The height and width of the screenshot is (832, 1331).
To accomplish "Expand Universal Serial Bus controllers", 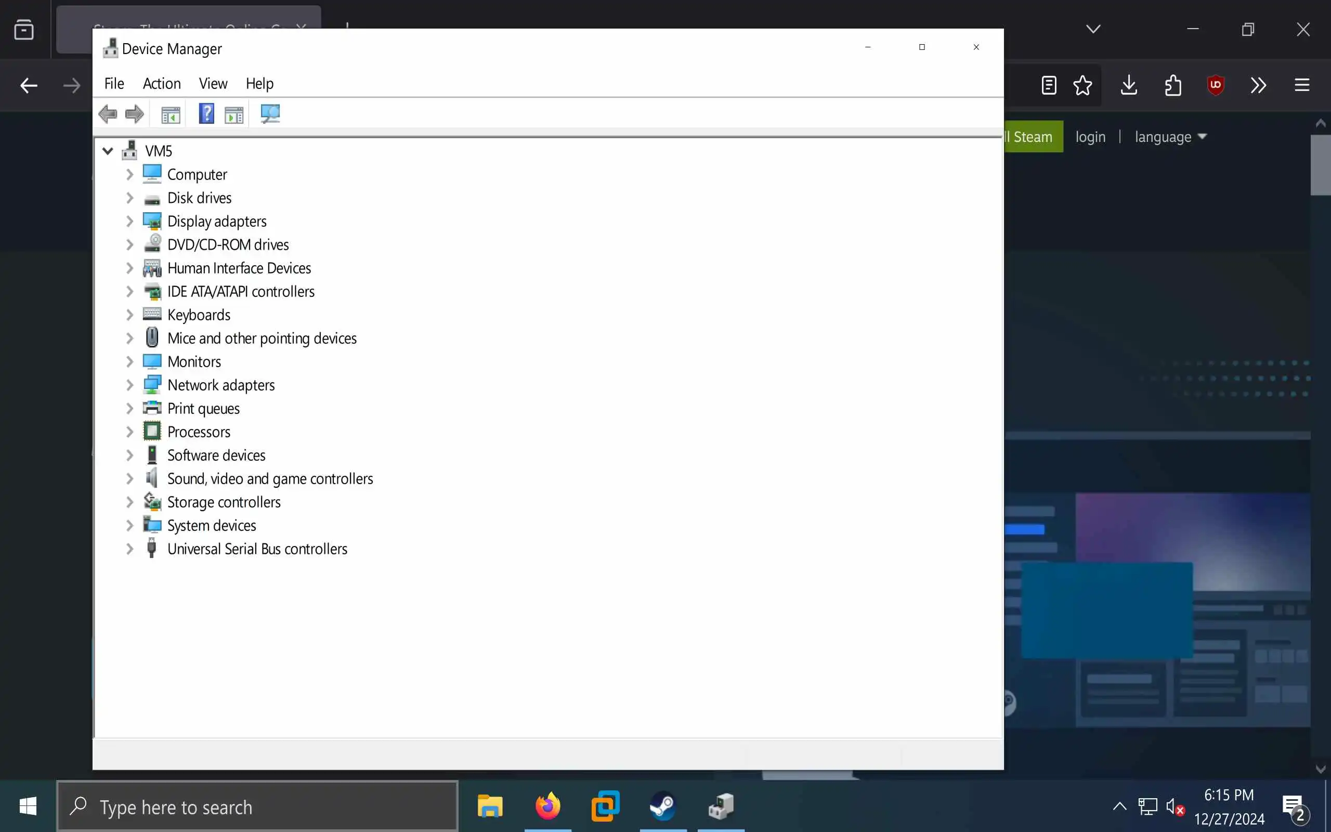I will 130,549.
